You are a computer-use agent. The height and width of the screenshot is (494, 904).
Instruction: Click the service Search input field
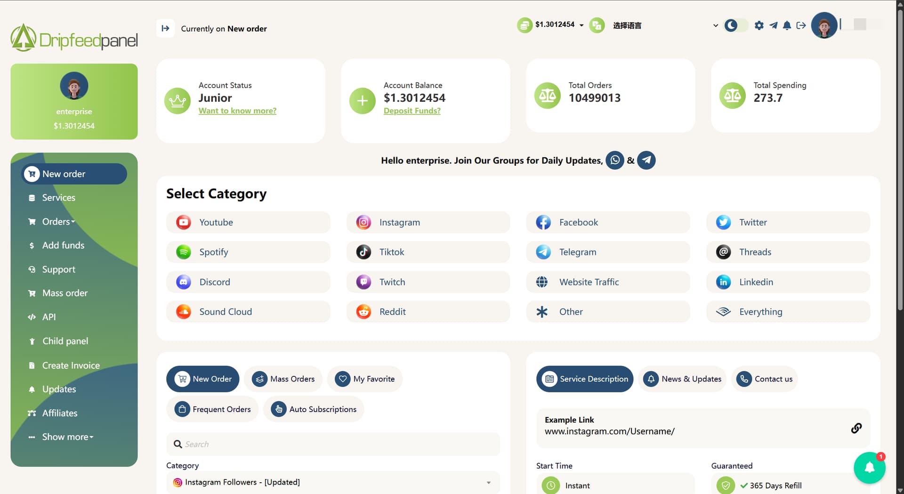click(x=333, y=444)
